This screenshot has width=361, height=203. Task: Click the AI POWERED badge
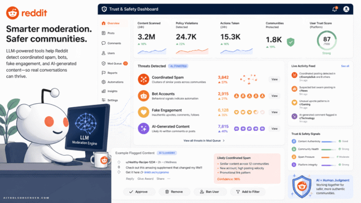click(178, 67)
